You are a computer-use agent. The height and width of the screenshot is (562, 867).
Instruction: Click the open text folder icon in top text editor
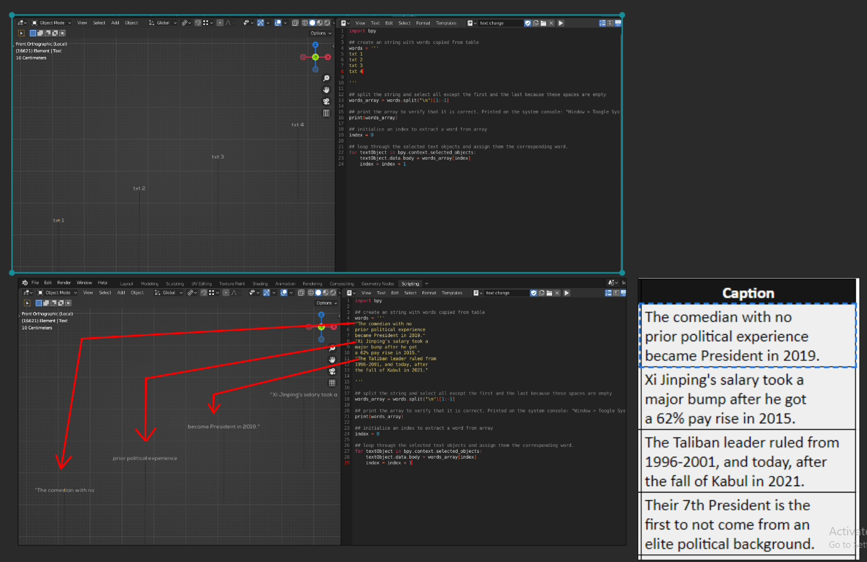(x=543, y=23)
